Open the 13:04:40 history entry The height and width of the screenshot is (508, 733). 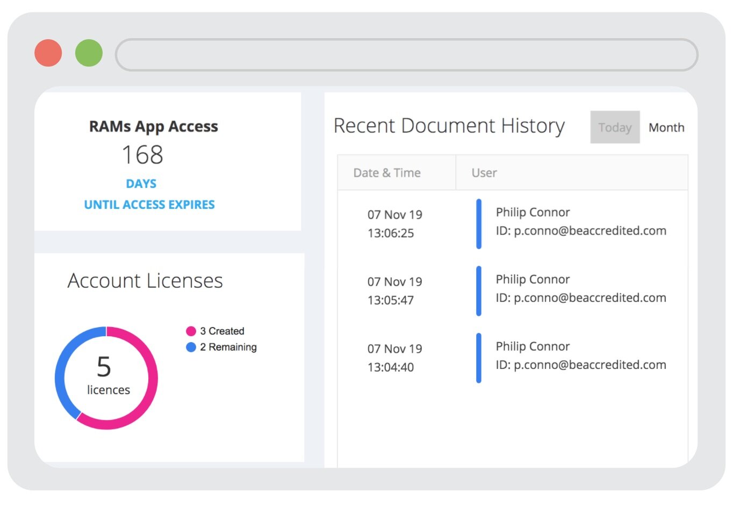tap(513, 358)
